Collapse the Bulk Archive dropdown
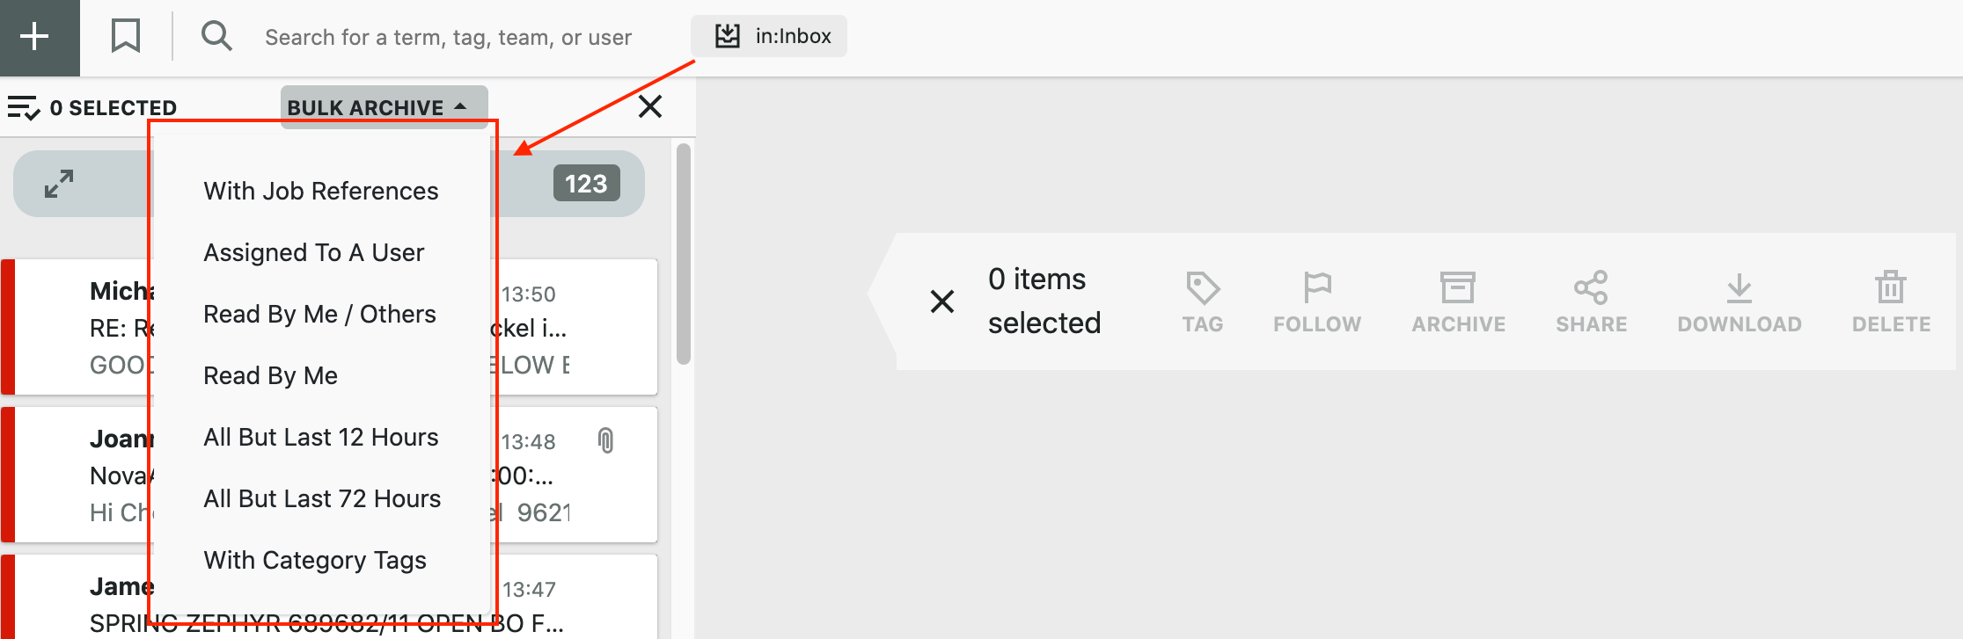Image resolution: width=1963 pixels, height=639 pixels. (384, 107)
